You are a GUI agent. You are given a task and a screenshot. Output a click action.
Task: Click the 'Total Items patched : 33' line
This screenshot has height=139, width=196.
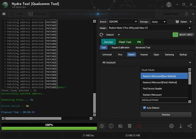click(19, 91)
